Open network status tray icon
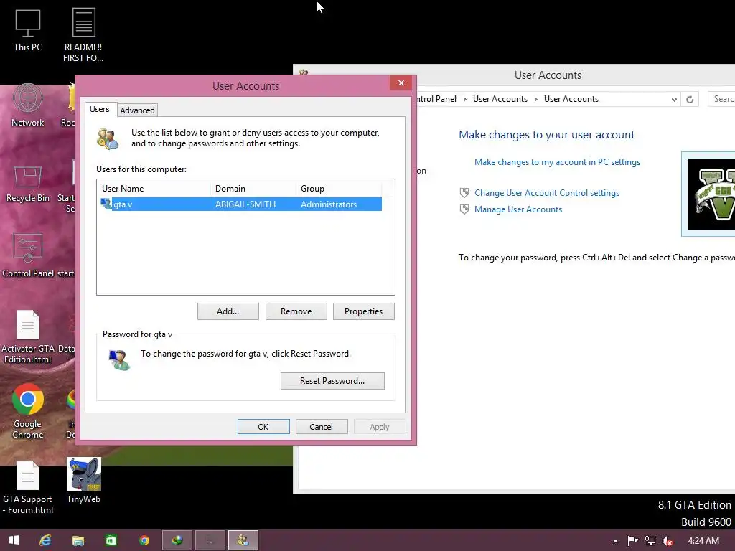The image size is (735, 551). click(650, 541)
